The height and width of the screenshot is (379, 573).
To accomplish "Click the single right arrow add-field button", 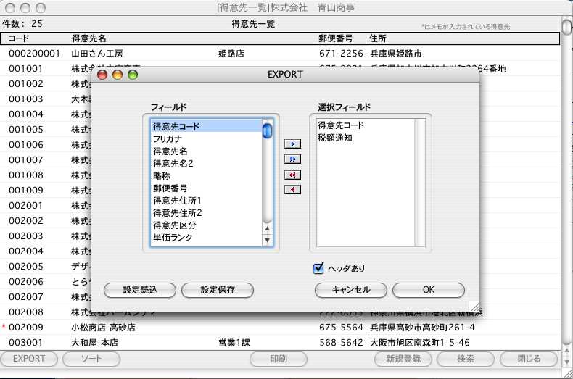I will (292, 144).
